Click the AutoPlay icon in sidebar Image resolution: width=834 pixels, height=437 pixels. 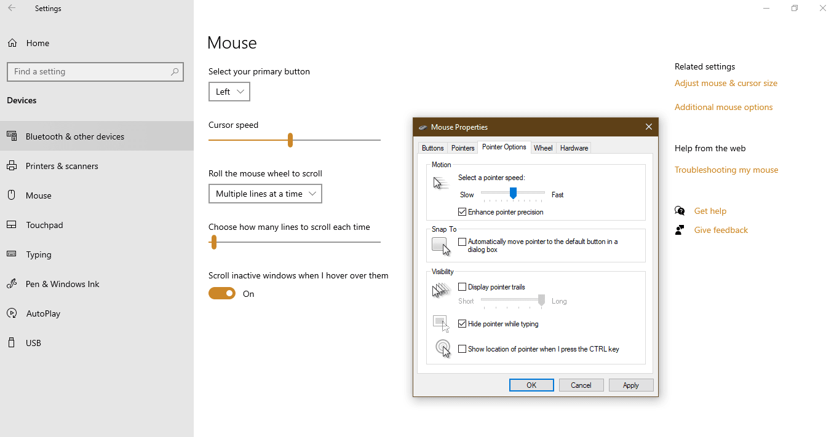point(12,313)
